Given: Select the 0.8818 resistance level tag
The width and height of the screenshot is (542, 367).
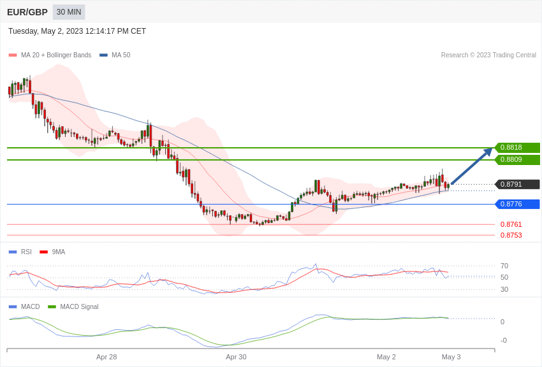Looking at the screenshot, I should (517, 147).
